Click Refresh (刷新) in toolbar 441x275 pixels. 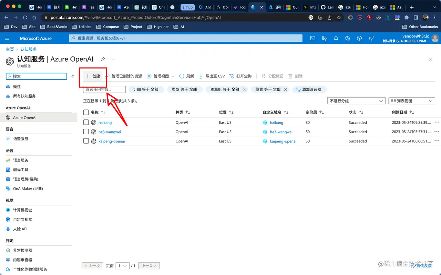(186, 76)
